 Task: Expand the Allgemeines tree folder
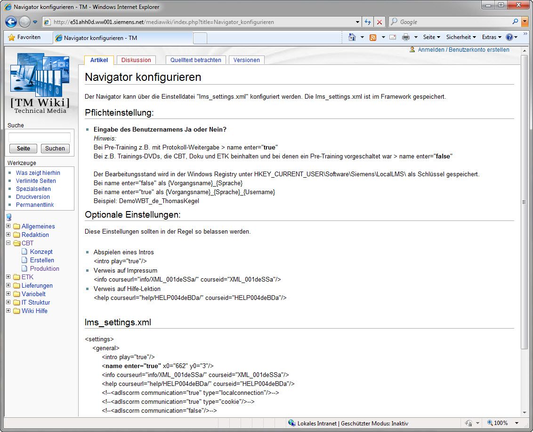pyautogui.click(x=8, y=226)
